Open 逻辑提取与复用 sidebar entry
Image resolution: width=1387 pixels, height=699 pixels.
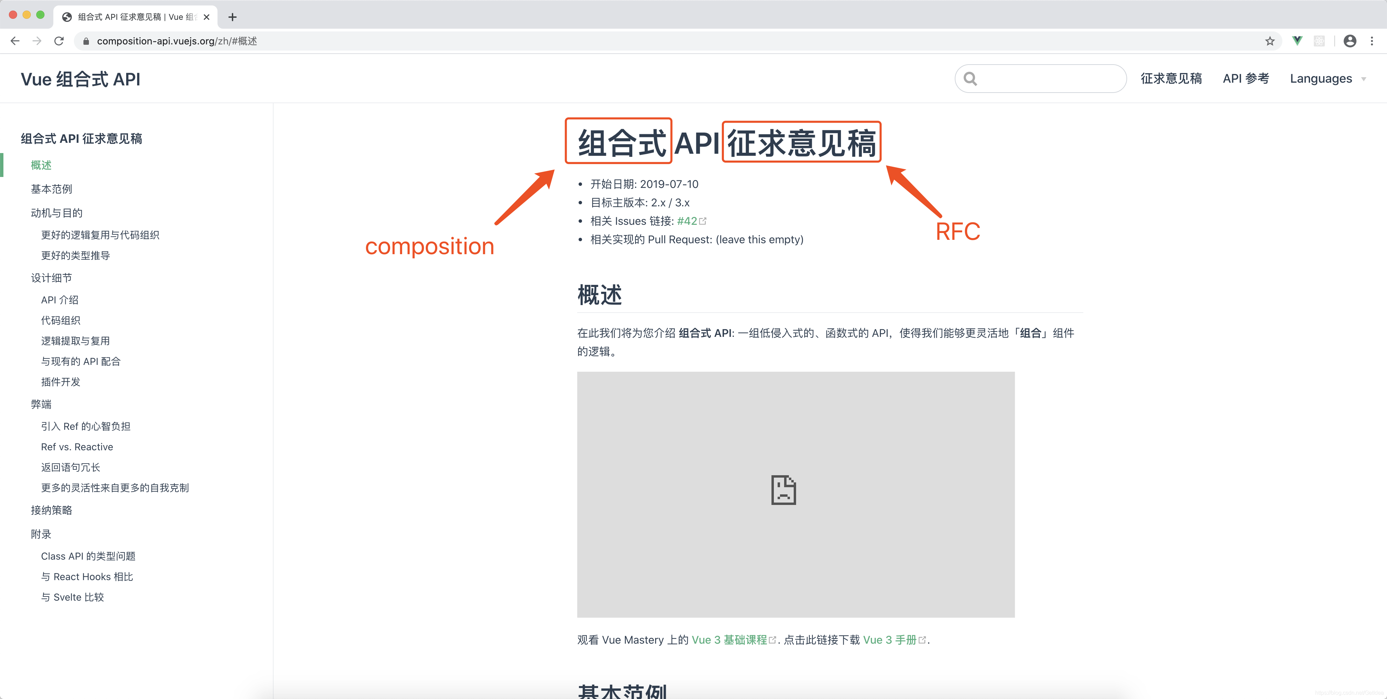[x=75, y=341]
